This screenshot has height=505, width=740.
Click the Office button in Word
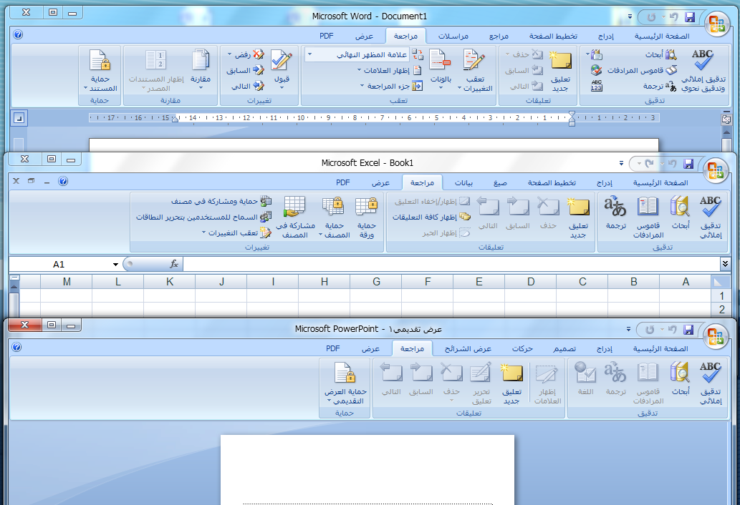tap(717, 24)
